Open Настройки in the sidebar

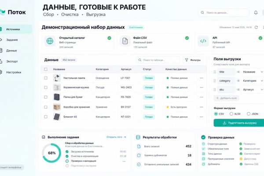[14, 72]
